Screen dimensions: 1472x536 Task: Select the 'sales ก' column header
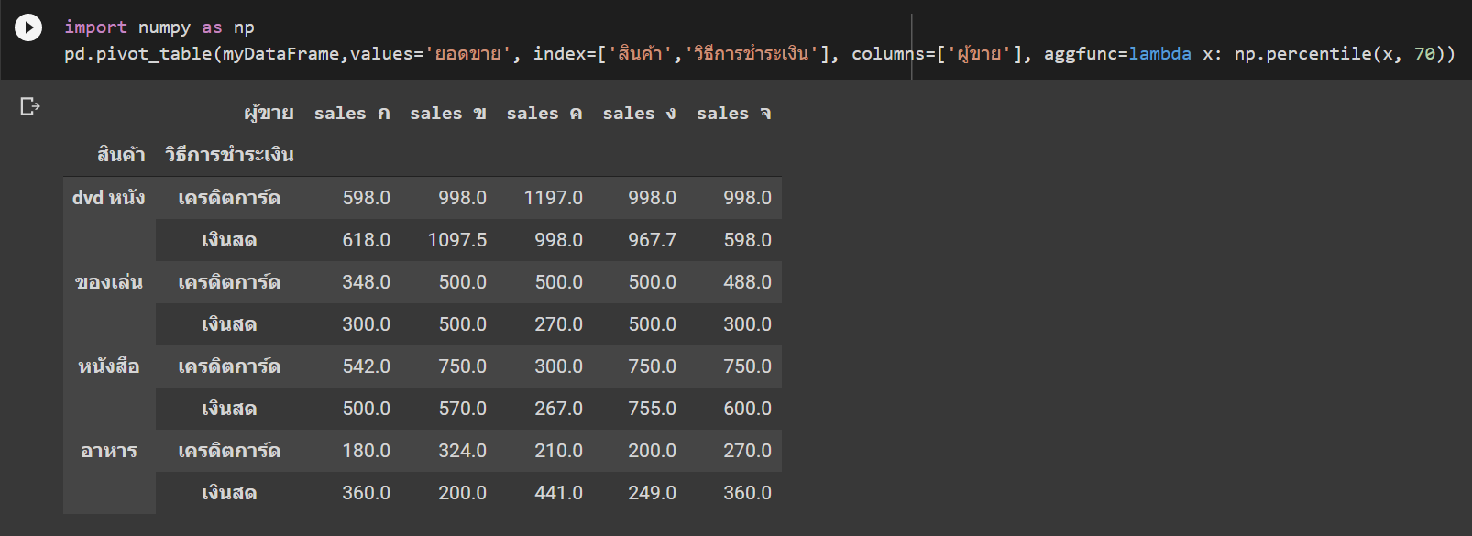352,114
